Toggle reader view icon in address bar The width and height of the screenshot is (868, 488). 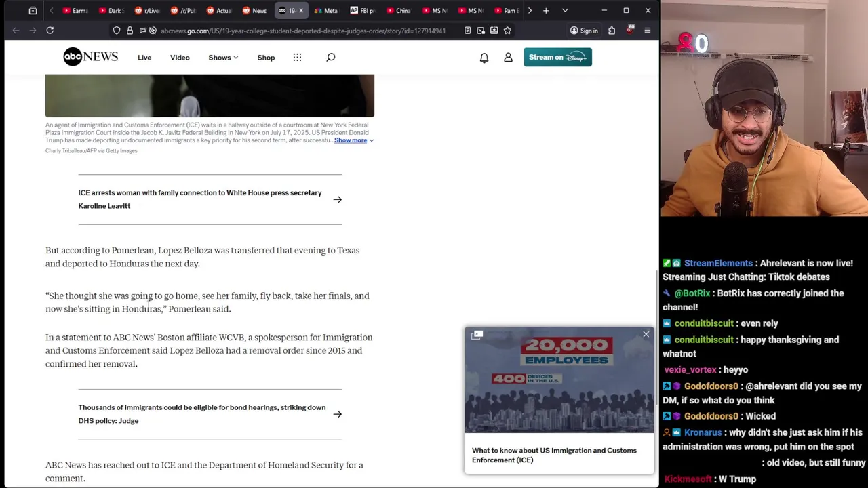[467, 30]
